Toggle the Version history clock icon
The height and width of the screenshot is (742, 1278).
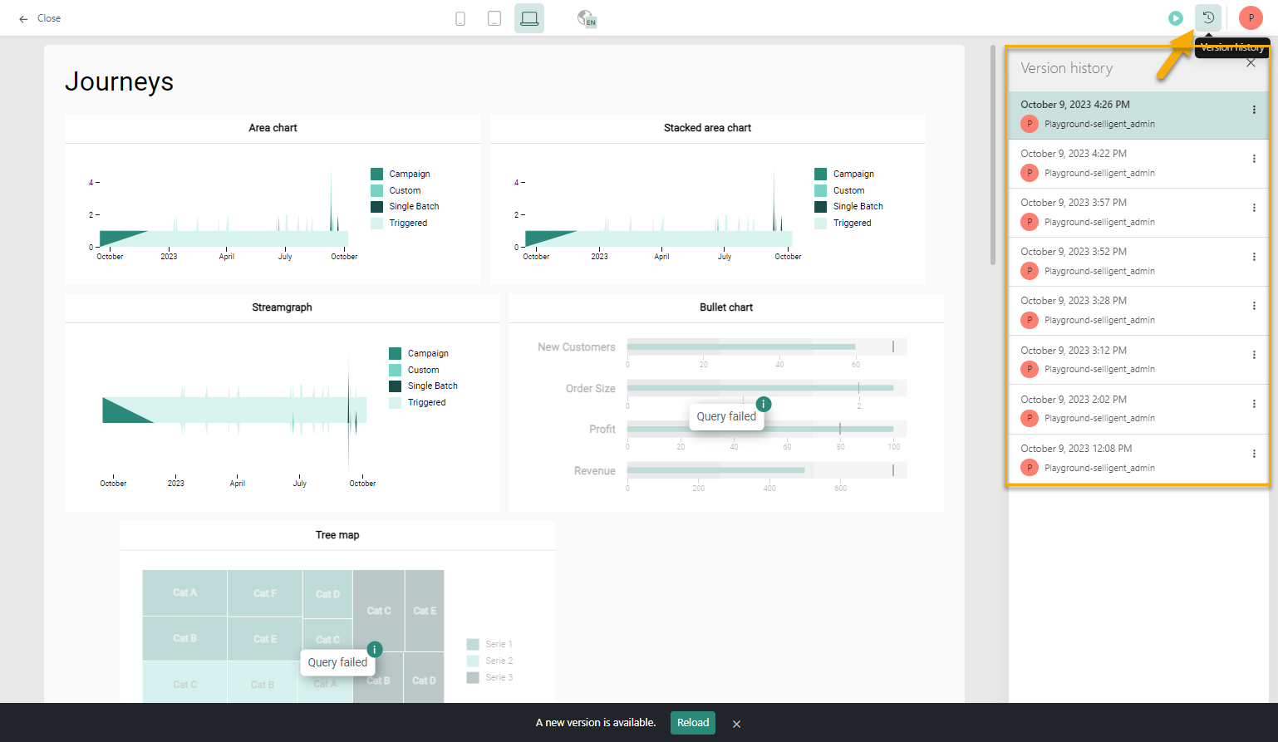click(1208, 17)
